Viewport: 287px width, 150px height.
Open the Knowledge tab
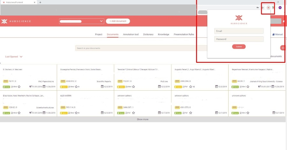(164, 34)
